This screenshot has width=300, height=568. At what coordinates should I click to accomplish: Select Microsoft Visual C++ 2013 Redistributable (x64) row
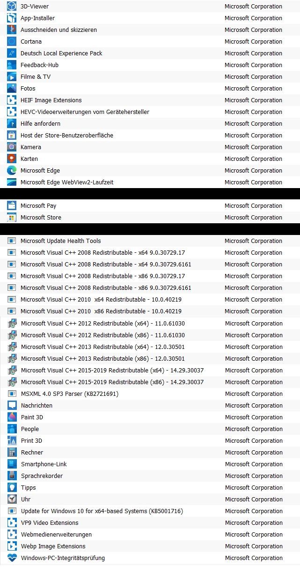[150, 347]
